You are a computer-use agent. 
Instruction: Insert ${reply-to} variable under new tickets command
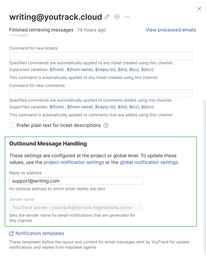tap(105, 70)
